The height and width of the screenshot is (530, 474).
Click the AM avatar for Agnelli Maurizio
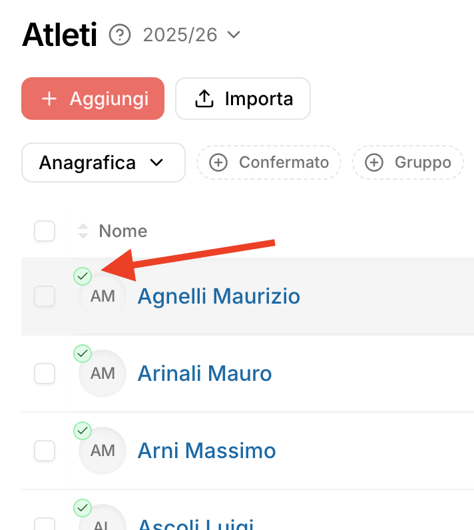103,296
